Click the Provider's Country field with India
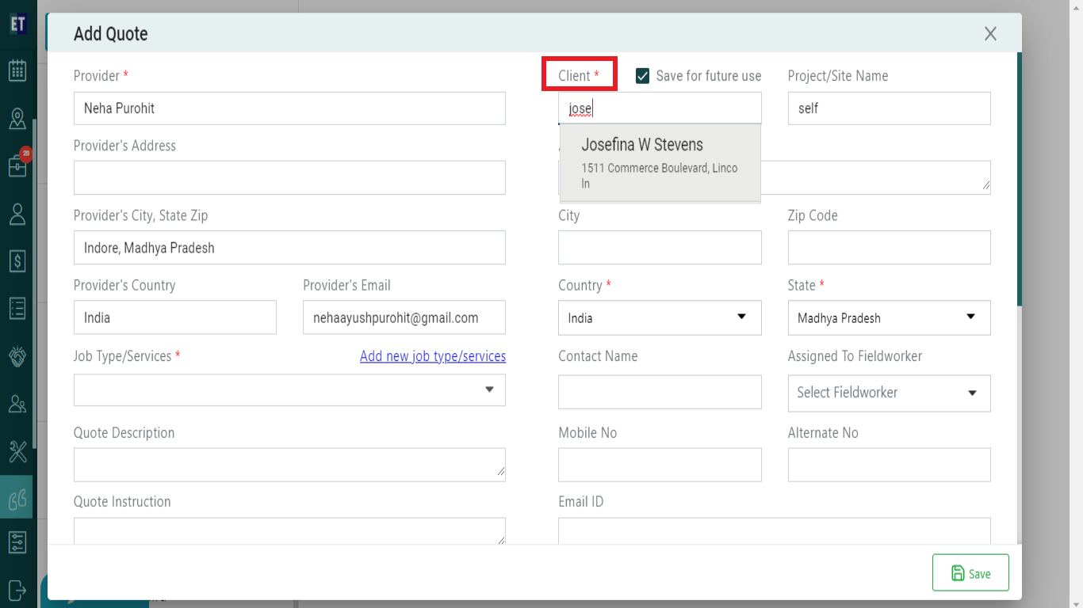 pos(175,317)
